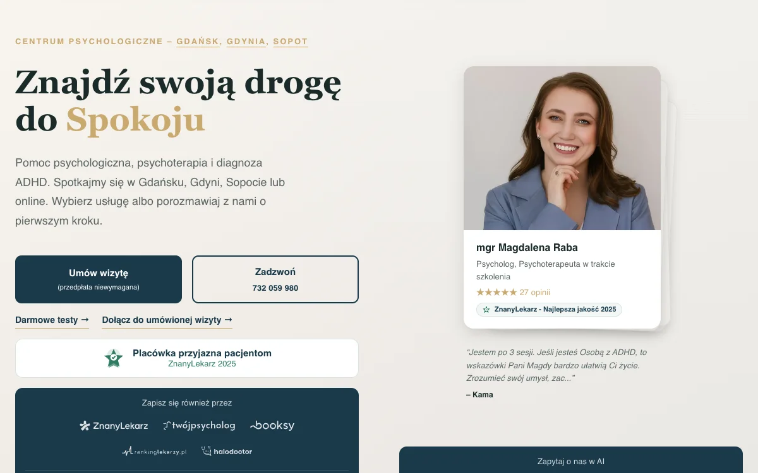Click the Psycholog, Psychoterapeuta subtitle text
The image size is (758, 473).
546,270
